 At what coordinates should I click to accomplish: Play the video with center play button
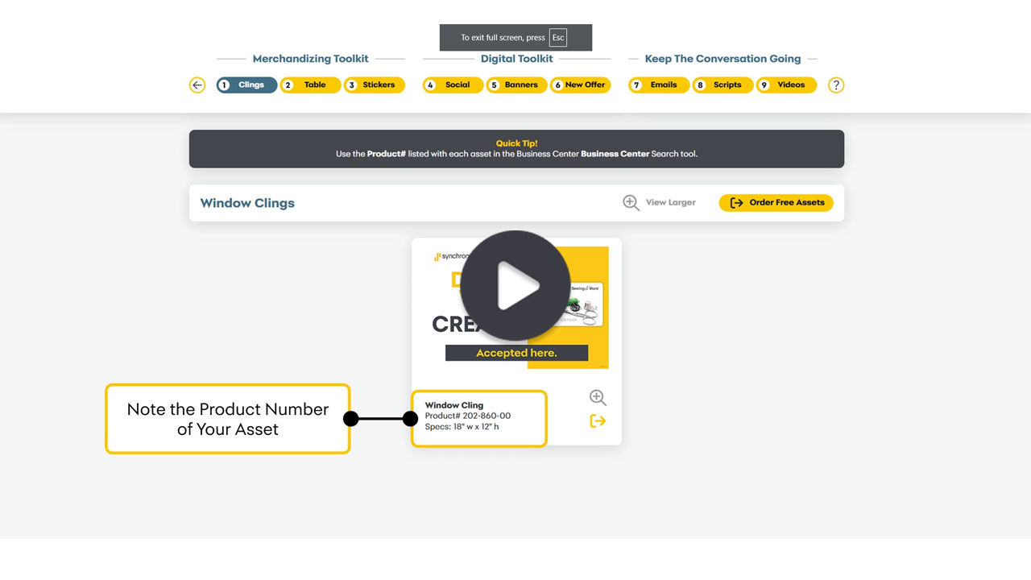515,285
